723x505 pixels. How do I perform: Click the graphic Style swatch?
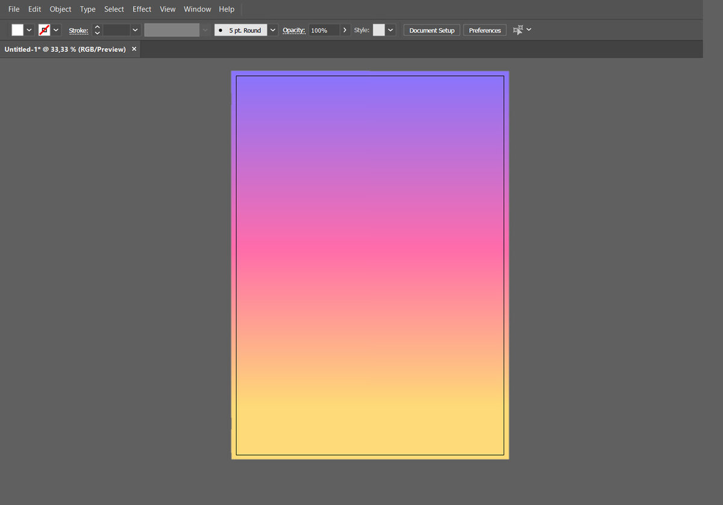[x=379, y=30]
